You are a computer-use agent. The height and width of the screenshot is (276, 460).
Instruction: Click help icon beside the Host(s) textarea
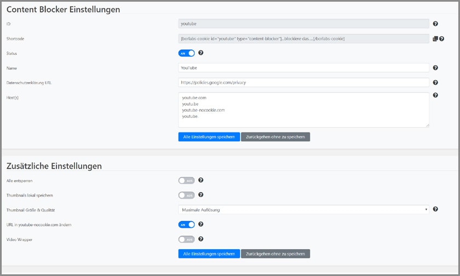click(435, 95)
